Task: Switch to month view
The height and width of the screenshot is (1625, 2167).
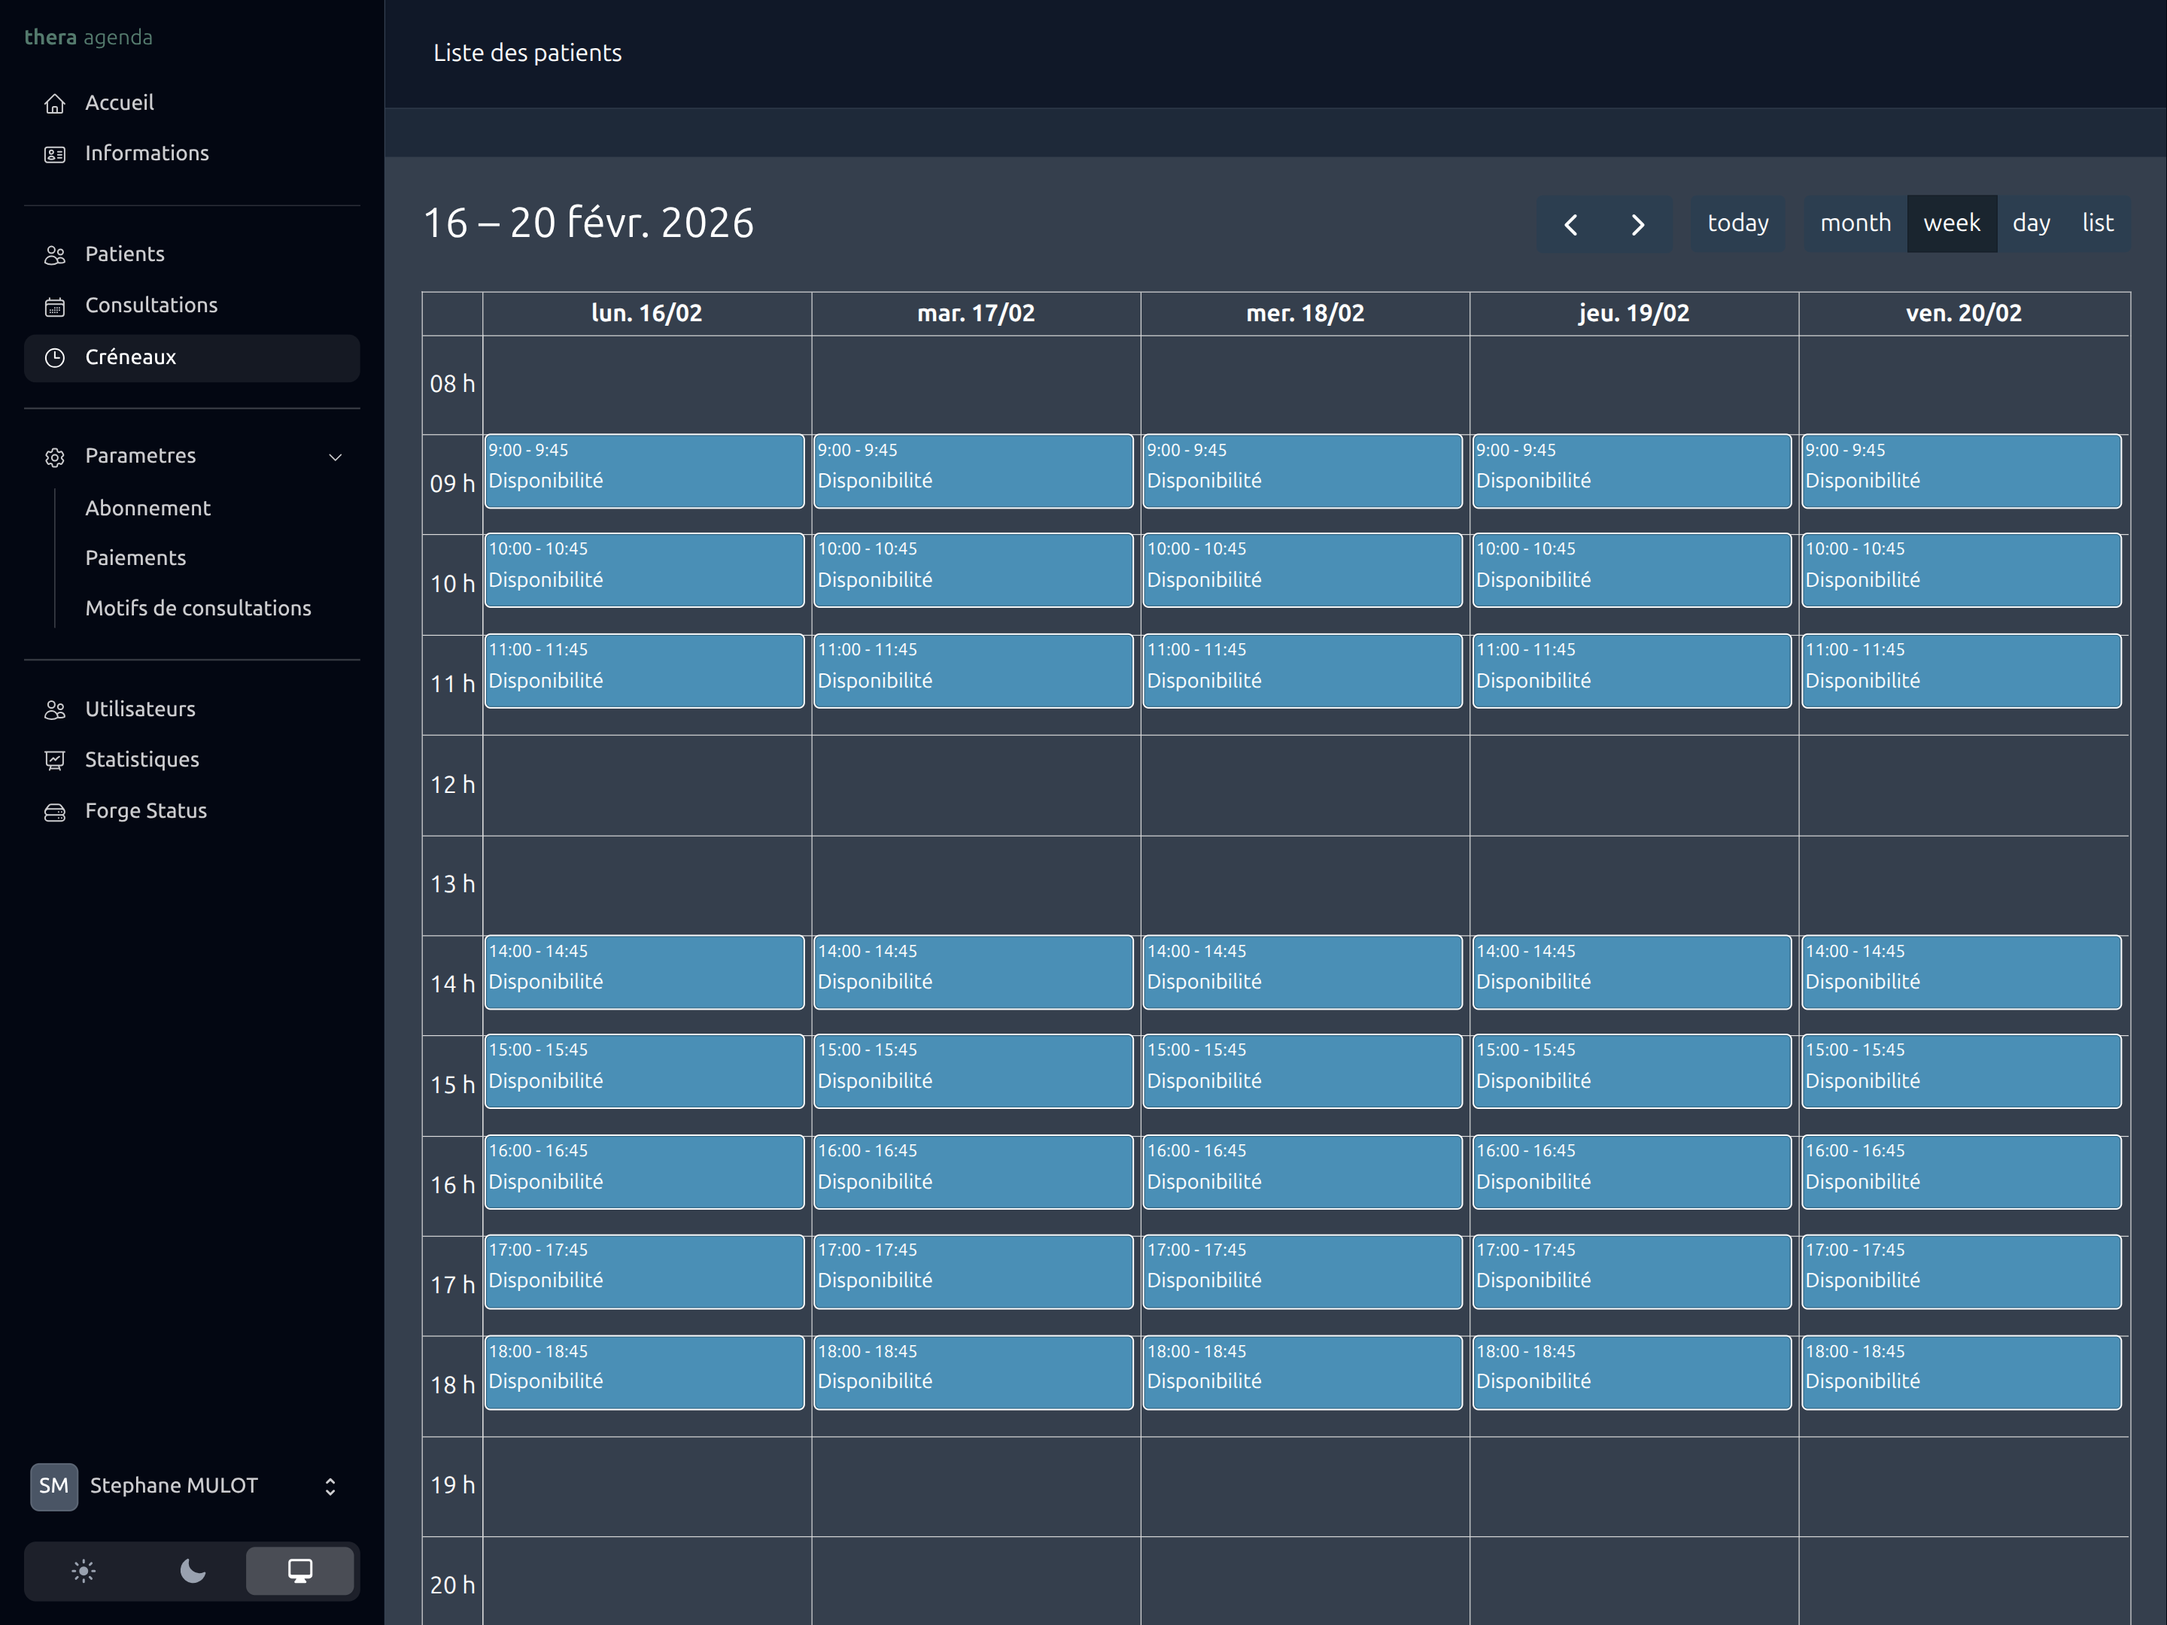Action: [1855, 223]
